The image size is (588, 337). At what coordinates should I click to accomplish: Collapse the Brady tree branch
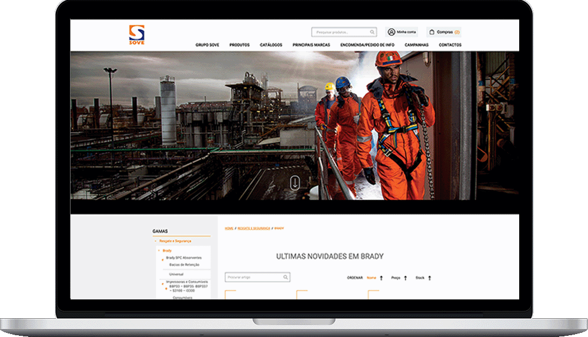pyautogui.click(x=159, y=251)
